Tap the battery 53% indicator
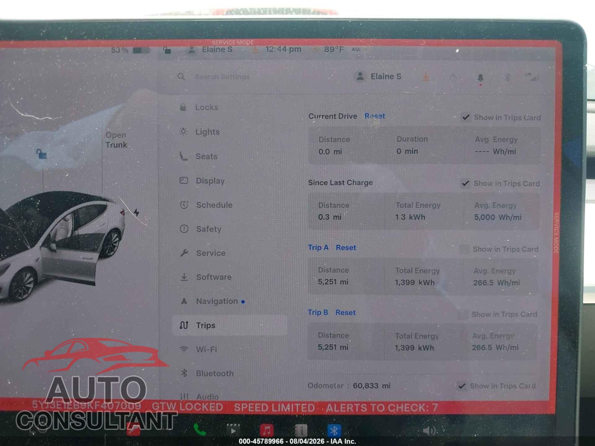This screenshot has width=595, height=446. (130, 50)
